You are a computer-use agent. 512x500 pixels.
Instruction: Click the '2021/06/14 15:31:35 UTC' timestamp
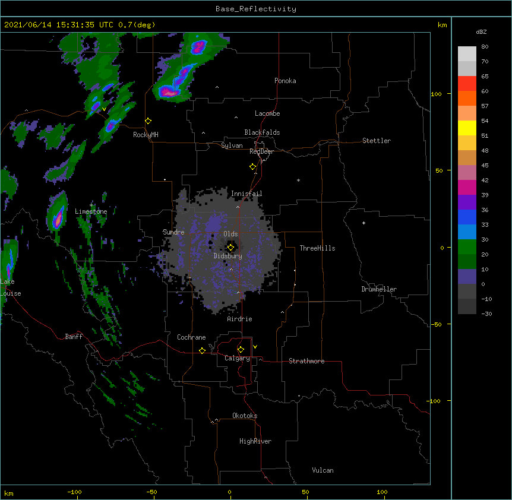pos(59,25)
